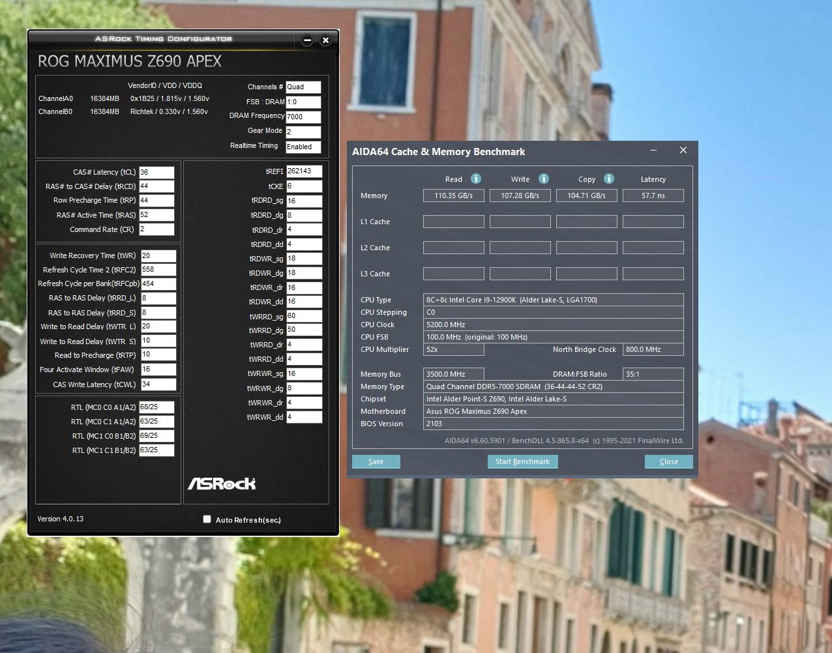Select the tWRRD_dg value field
The height and width of the screenshot is (653, 832).
(x=304, y=330)
